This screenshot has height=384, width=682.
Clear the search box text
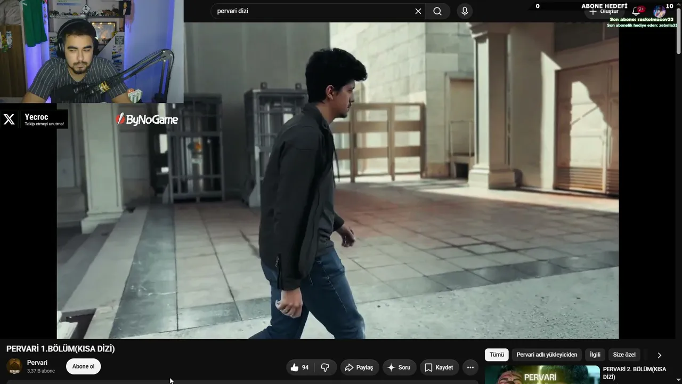(x=418, y=11)
